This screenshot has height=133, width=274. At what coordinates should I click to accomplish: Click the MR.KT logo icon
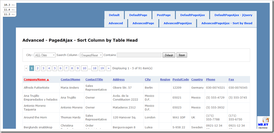coord(263,123)
